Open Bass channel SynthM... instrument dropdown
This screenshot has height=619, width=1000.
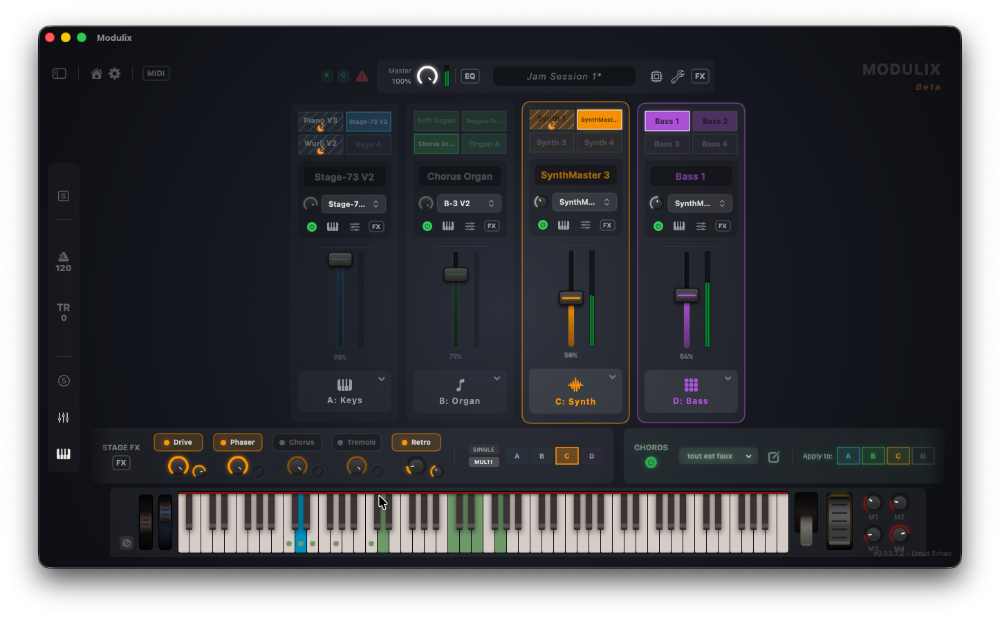pyautogui.click(x=700, y=203)
